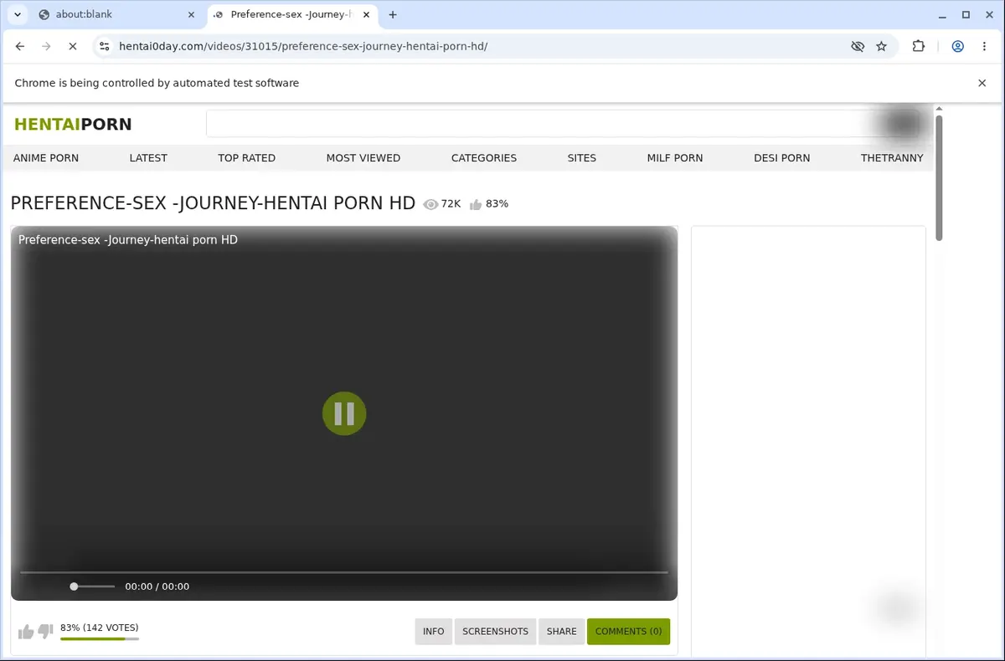The width and height of the screenshot is (1005, 661).
Task: Open SITES in the navigation bar
Action: (x=582, y=158)
